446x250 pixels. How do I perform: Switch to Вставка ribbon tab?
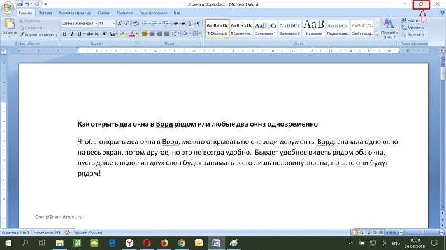(x=45, y=13)
